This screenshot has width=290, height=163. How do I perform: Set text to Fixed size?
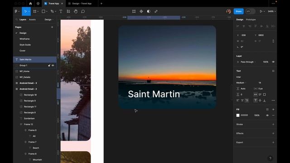(x=264, y=95)
